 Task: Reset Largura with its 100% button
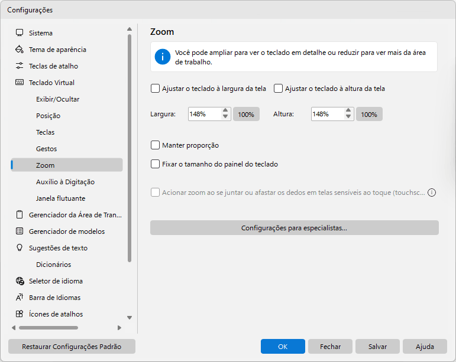[x=246, y=114]
